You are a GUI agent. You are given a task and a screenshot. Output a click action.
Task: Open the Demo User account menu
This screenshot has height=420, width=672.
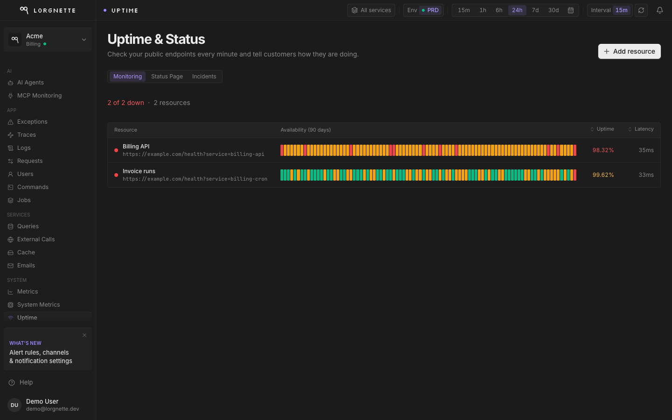point(48,405)
